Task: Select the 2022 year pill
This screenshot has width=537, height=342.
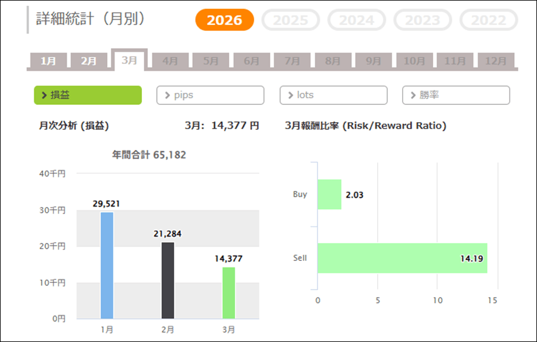Action: coord(488,20)
